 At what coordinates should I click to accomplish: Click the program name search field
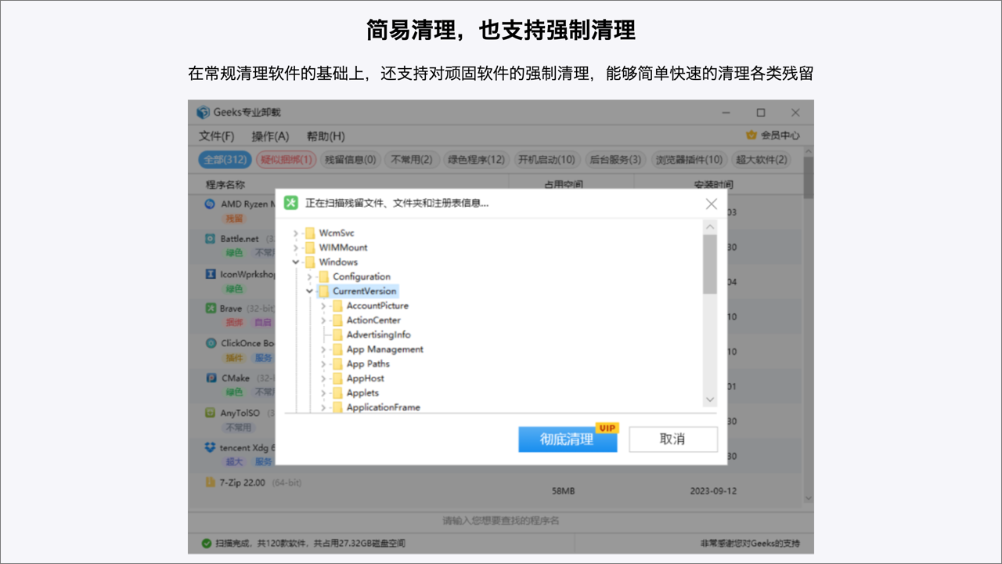501,521
